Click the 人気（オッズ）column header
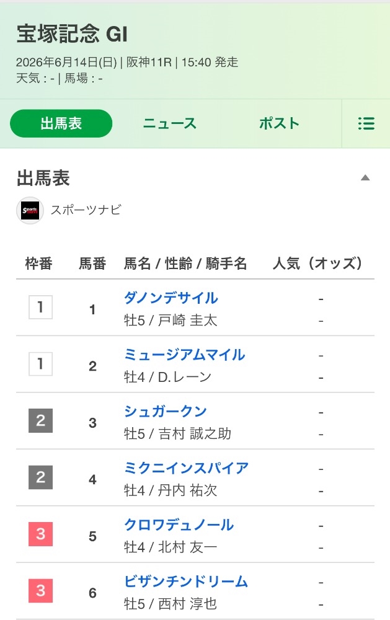This screenshot has height=620, width=390. tap(317, 263)
